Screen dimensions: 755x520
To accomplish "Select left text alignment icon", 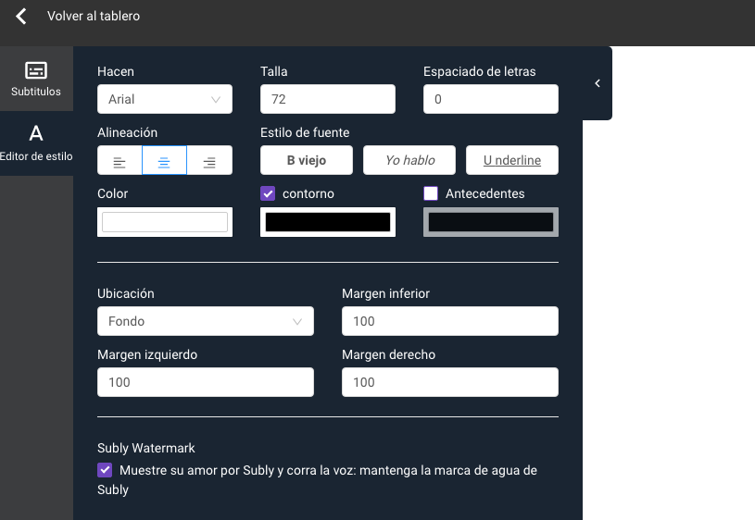I will point(120,161).
